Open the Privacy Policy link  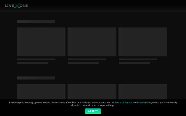(x=144, y=103)
